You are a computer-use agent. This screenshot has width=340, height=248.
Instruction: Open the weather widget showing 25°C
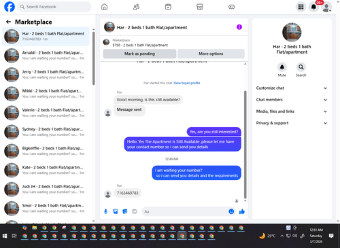click(267, 236)
